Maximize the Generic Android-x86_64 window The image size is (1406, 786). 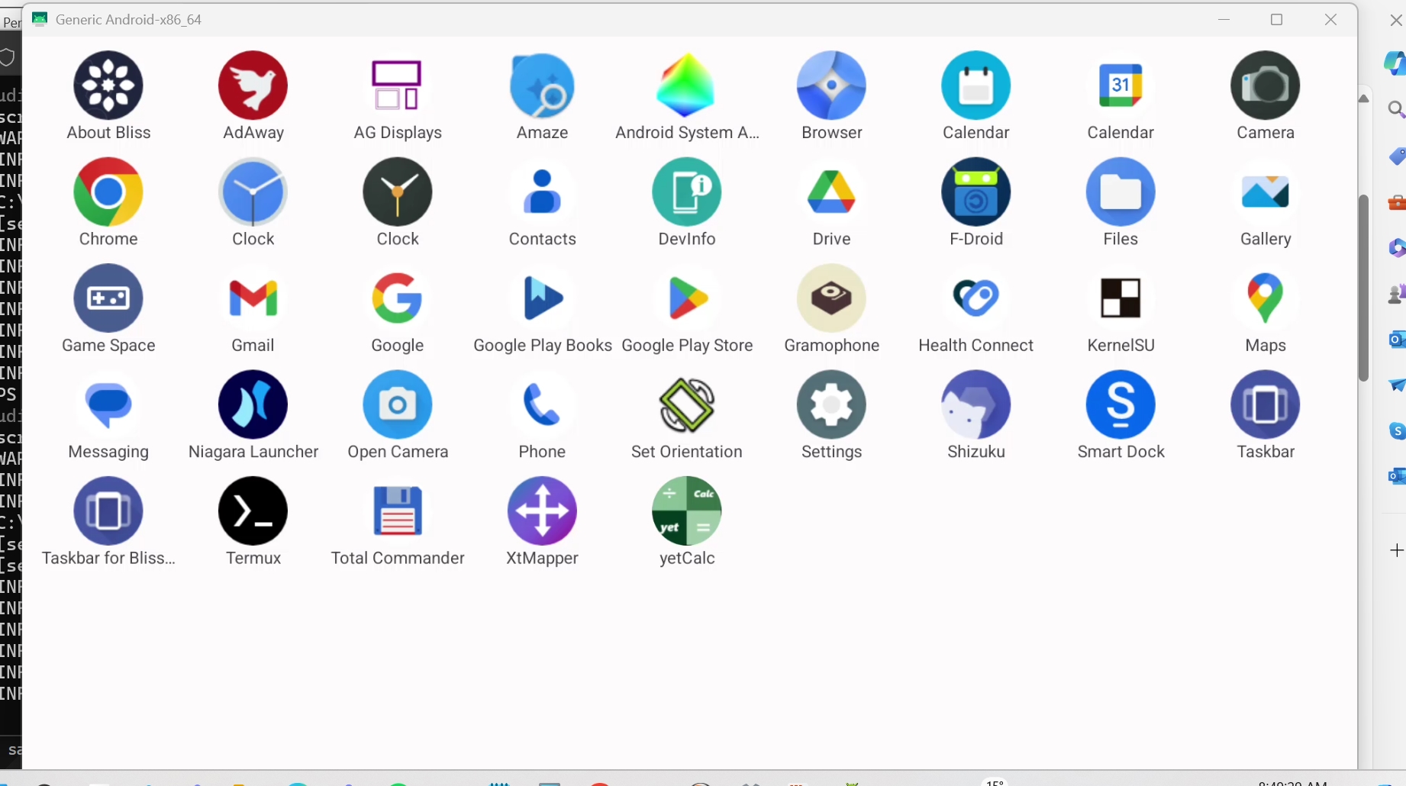(1276, 20)
